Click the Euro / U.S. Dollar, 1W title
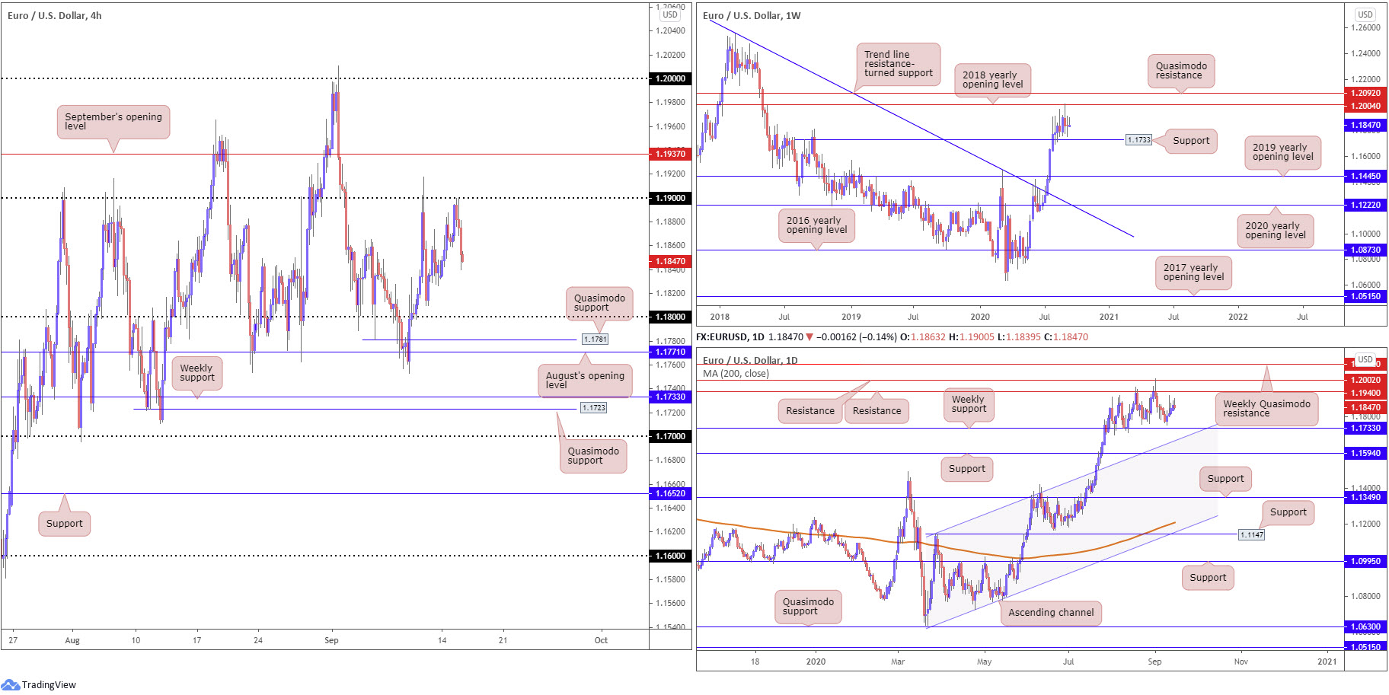The width and height of the screenshot is (1389, 695). coord(752,15)
